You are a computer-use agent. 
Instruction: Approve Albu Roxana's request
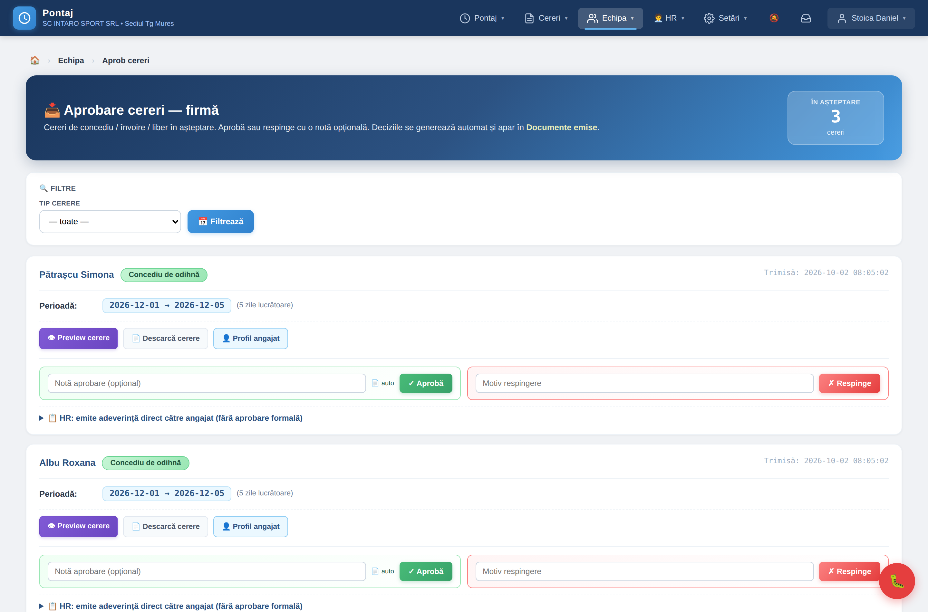point(426,571)
